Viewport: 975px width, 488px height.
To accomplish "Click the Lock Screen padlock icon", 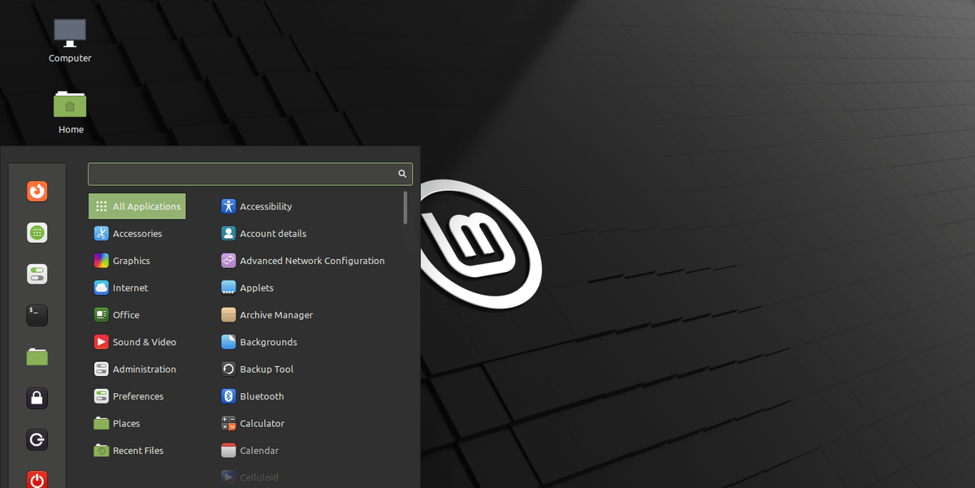I will click(37, 398).
